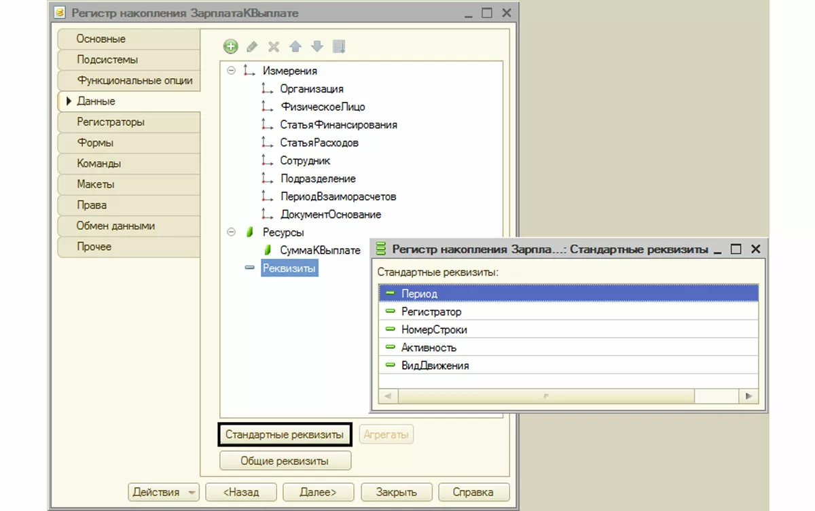Select ВидДвижения in standard attributes list
815x511 pixels.
pyautogui.click(x=435, y=366)
